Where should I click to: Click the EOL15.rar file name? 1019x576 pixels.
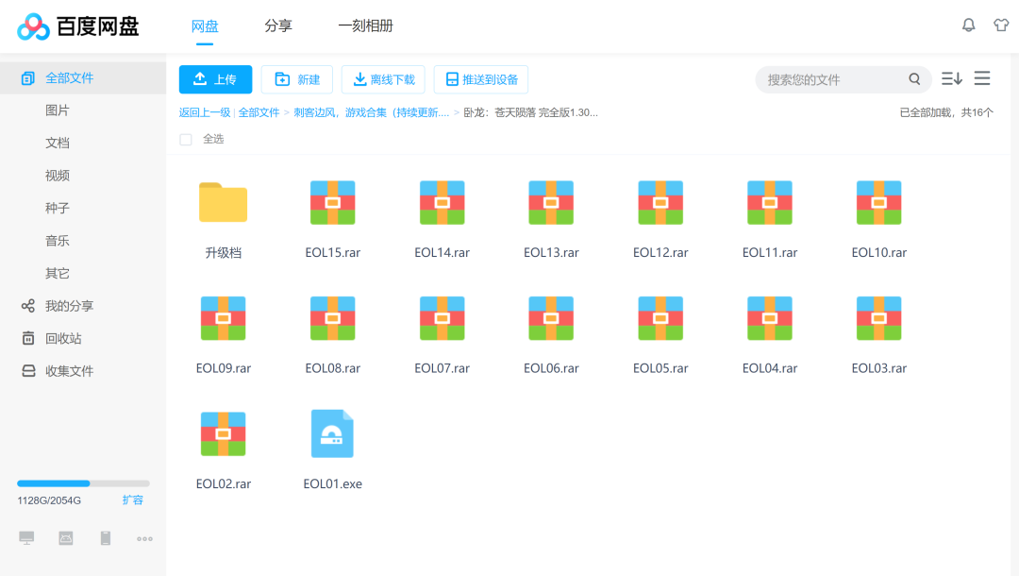(333, 252)
